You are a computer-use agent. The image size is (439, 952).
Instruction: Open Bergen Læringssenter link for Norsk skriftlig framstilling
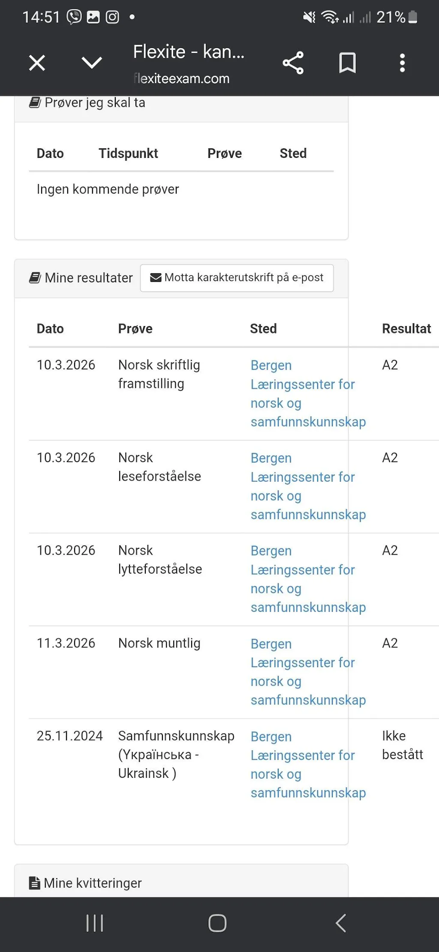pyautogui.click(x=303, y=393)
